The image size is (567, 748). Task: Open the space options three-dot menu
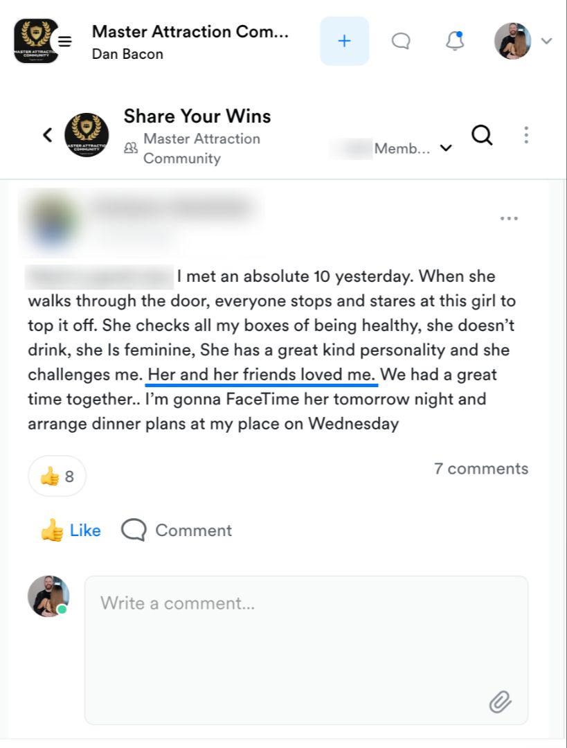526,135
